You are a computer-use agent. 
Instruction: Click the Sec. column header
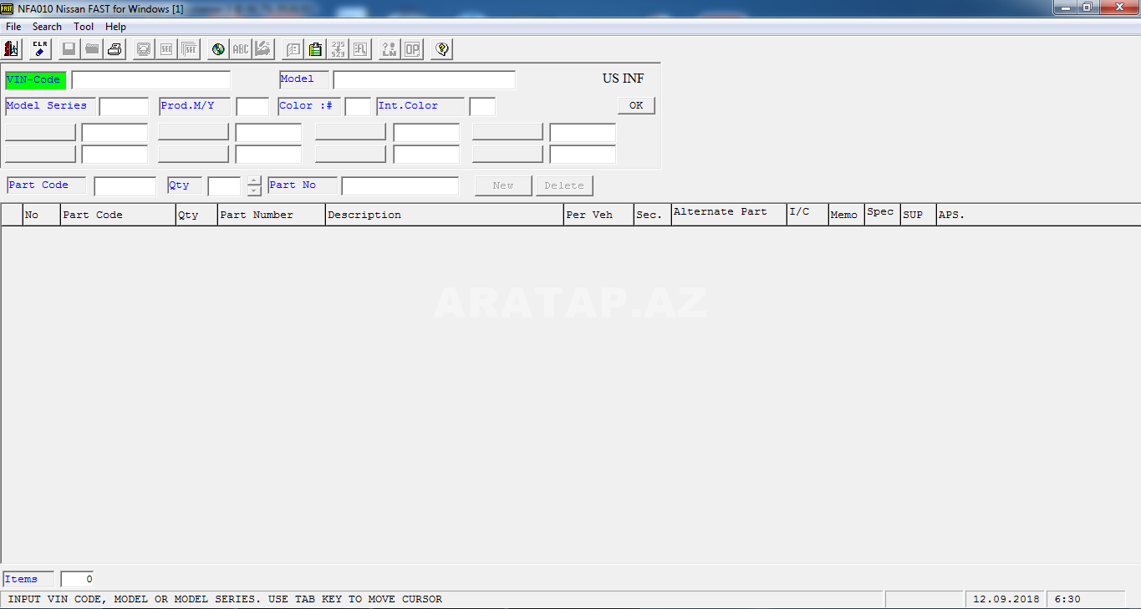tap(653, 215)
